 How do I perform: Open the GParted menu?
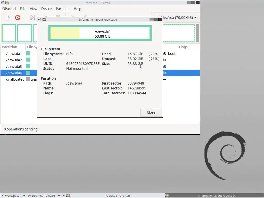click(x=9, y=9)
